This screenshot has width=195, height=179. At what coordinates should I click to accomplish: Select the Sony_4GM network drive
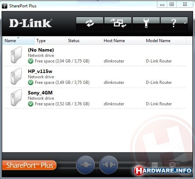coord(95,98)
